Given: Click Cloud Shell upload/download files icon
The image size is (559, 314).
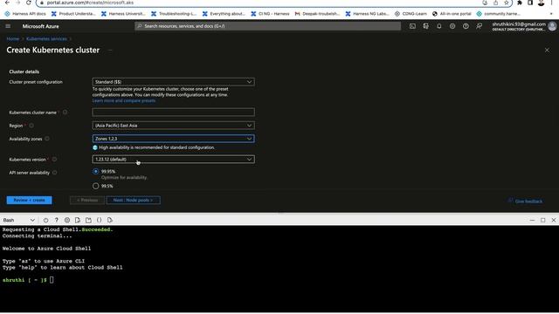Looking at the screenshot, I should 78,220.
